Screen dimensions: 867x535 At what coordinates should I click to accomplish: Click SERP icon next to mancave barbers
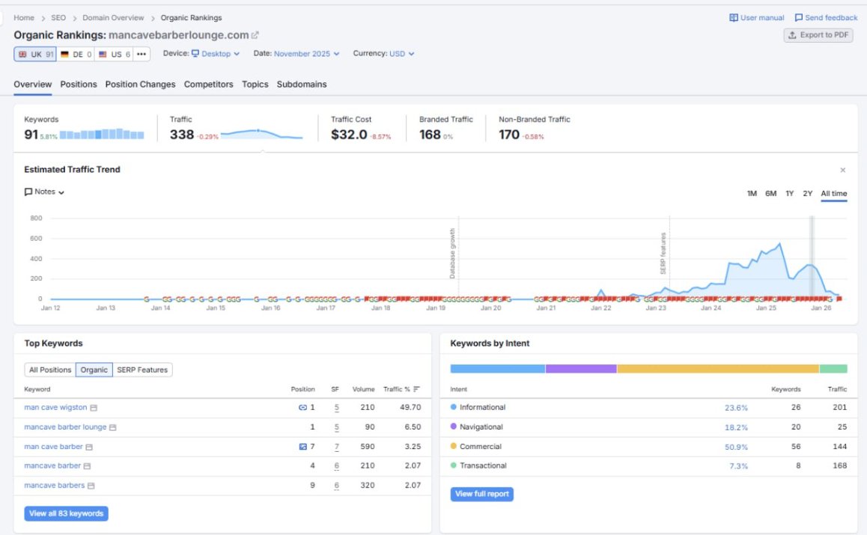tap(91, 486)
